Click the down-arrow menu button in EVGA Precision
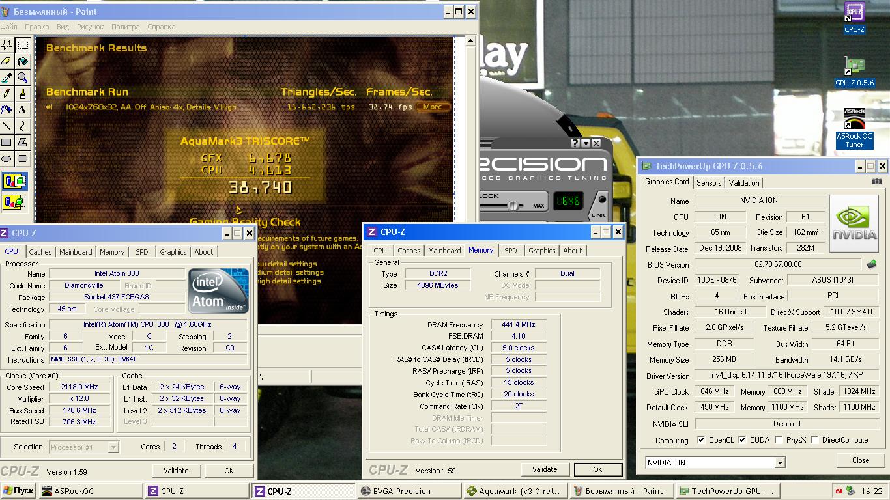890x500 pixels. point(586,143)
